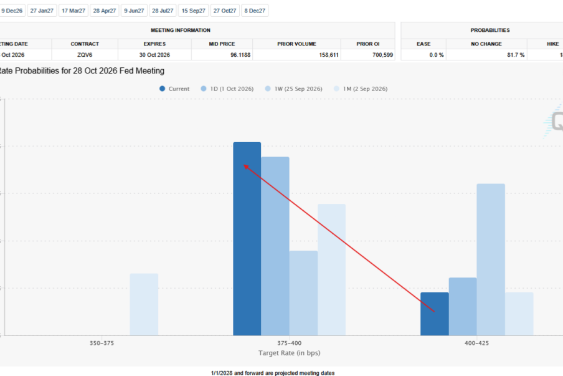
Task: Go to the 9 Jun27 meeting tab
Action: [134, 11]
